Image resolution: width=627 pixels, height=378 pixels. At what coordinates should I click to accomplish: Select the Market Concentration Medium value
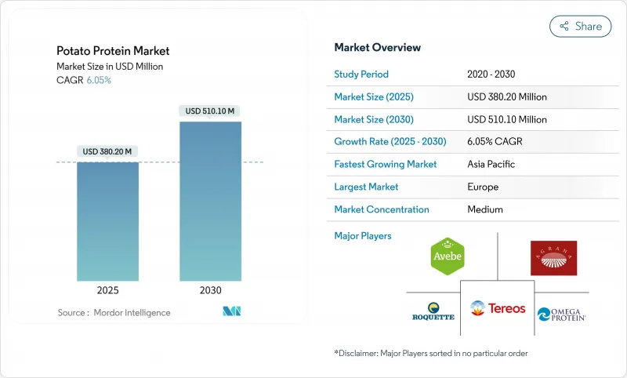484,209
